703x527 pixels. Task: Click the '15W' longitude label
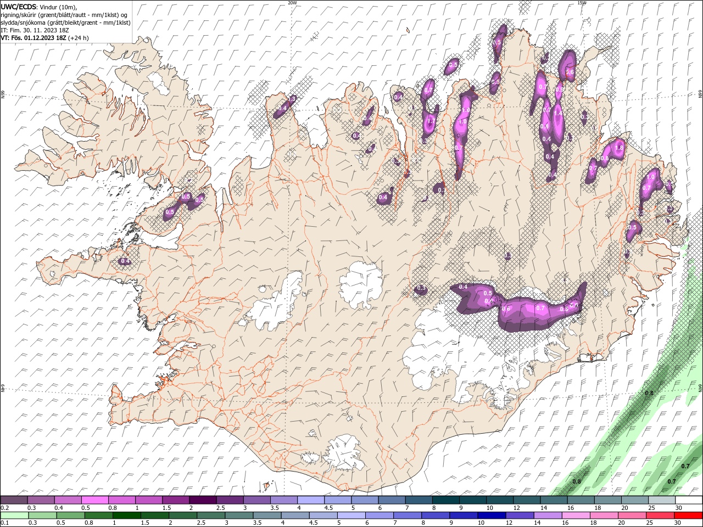pyautogui.click(x=582, y=3)
